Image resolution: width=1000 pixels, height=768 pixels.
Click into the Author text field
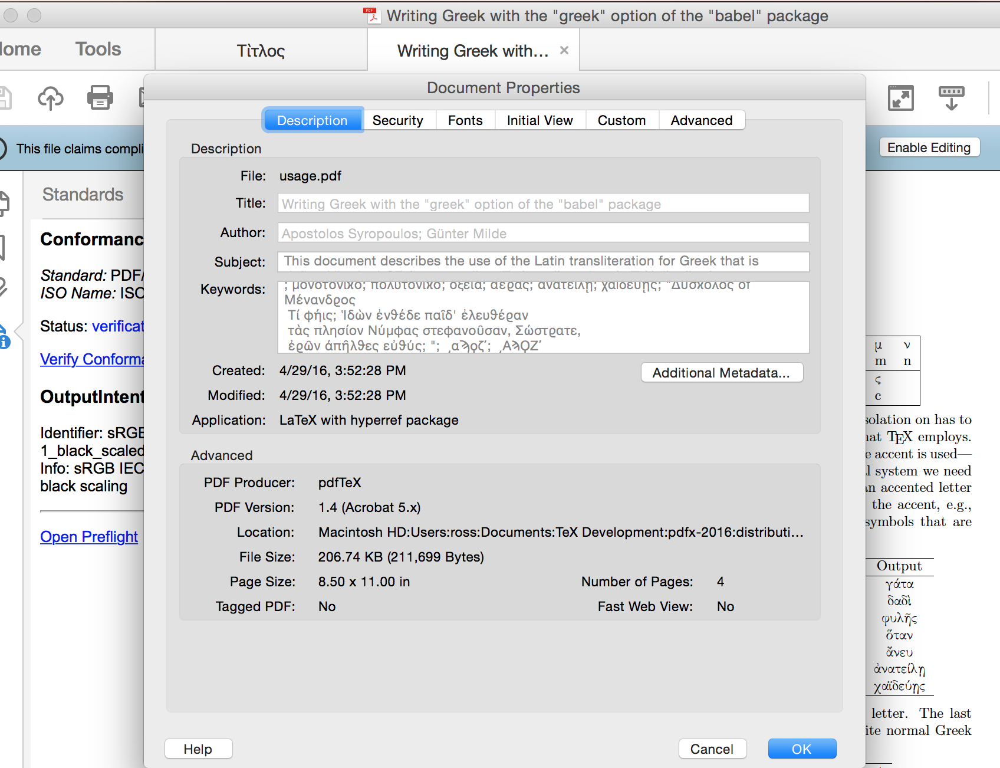click(542, 233)
